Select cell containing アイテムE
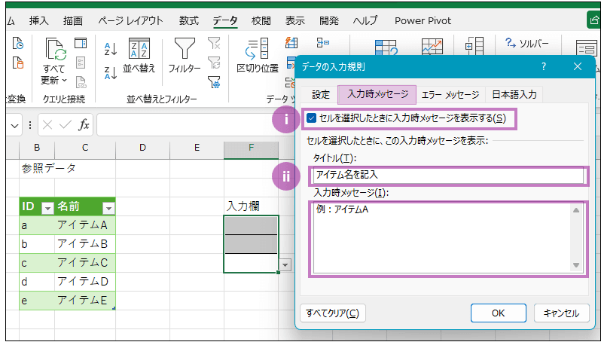 point(85,301)
